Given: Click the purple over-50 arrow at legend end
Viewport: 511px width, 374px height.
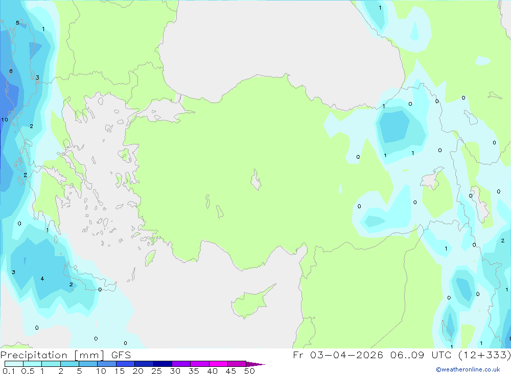Looking at the screenshot, I should pos(255,364).
